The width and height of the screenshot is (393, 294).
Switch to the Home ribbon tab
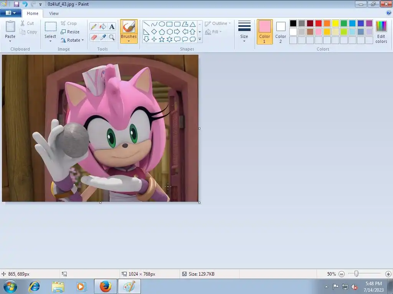[x=33, y=13]
